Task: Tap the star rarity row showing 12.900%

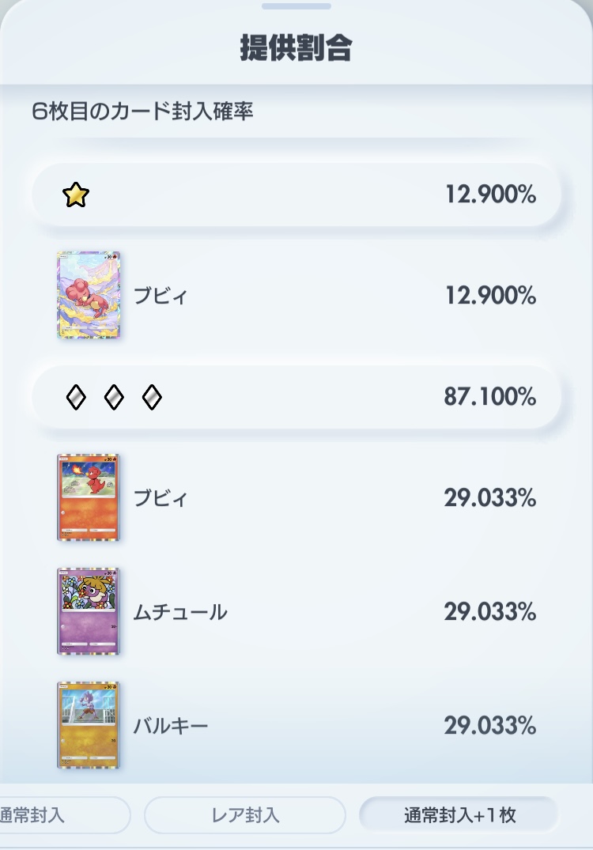Action: pyautogui.click(x=296, y=195)
